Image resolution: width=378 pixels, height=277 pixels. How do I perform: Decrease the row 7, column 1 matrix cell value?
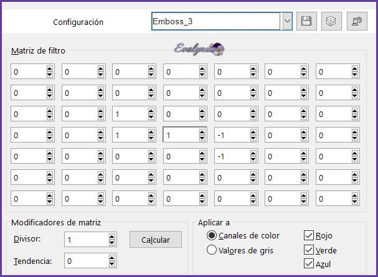click(x=49, y=202)
